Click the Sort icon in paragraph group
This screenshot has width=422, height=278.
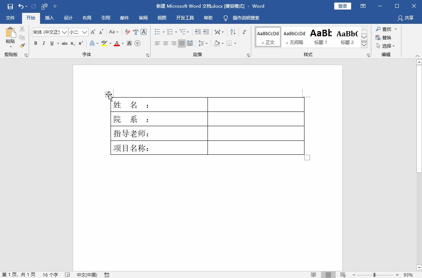(x=233, y=32)
